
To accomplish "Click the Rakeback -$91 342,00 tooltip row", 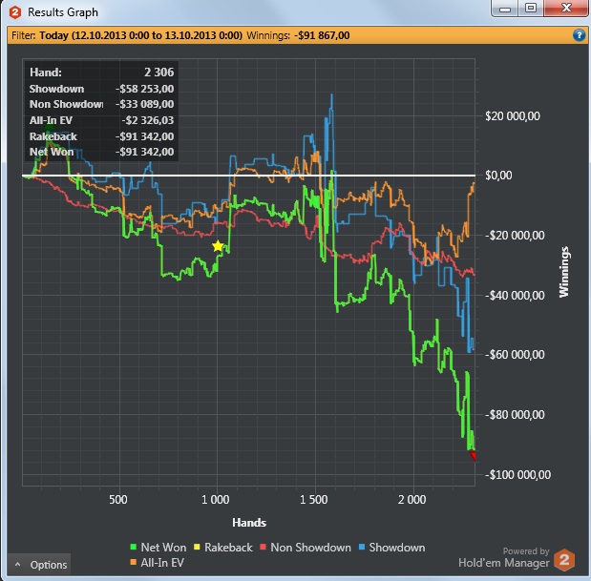I will click(x=102, y=136).
